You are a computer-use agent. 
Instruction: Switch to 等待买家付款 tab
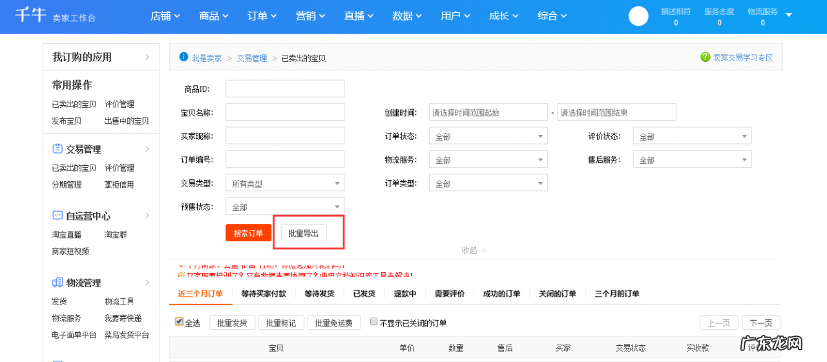[x=264, y=294]
